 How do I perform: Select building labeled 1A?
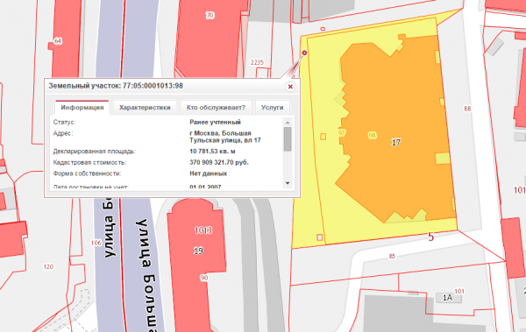click(447, 298)
